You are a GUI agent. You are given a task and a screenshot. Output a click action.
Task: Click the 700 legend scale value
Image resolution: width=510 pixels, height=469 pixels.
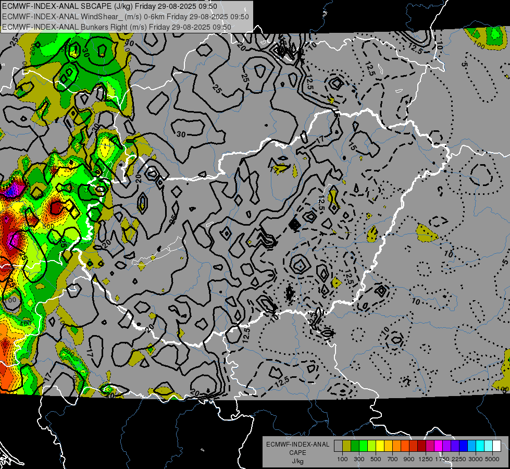click(393, 459)
